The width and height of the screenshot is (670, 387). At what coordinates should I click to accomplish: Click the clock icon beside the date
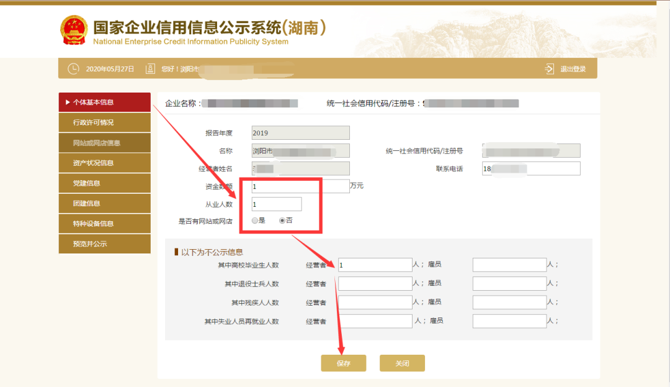(x=73, y=69)
